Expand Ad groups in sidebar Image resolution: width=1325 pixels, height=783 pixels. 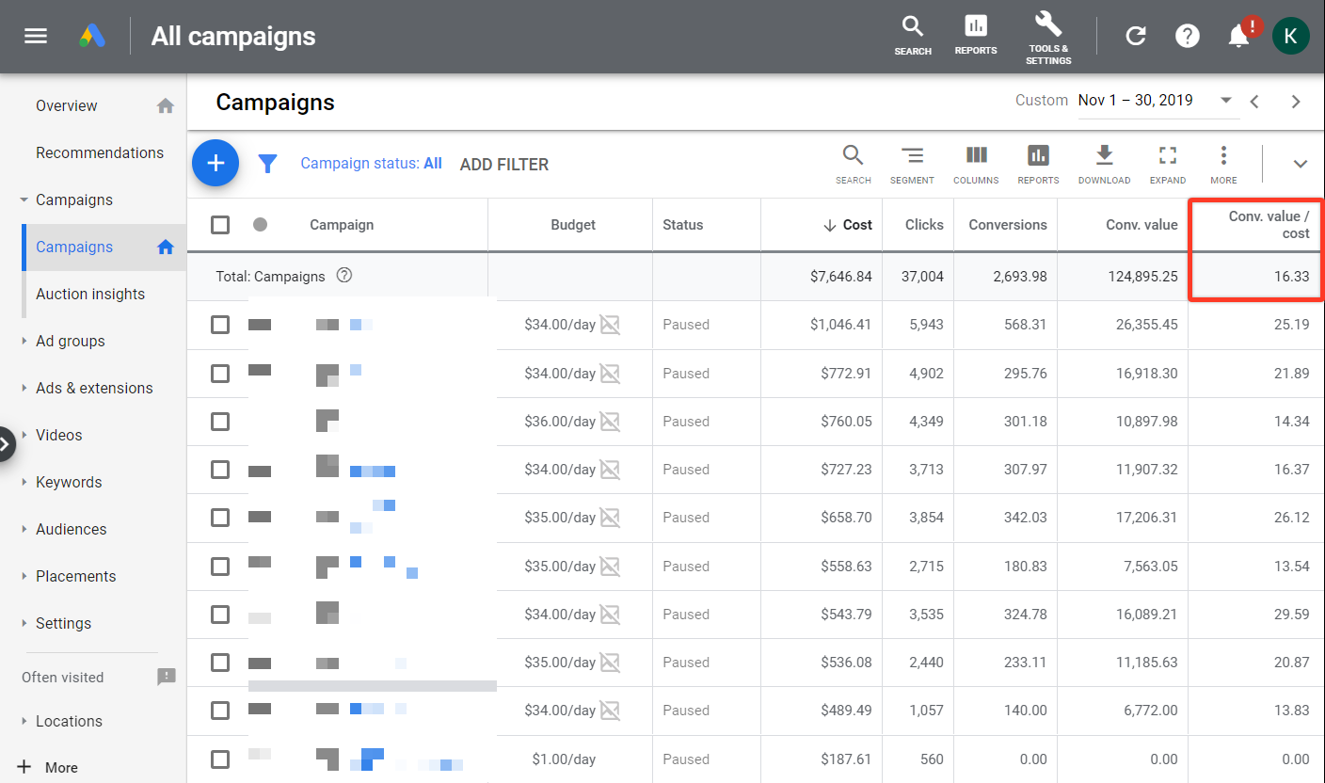point(24,341)
